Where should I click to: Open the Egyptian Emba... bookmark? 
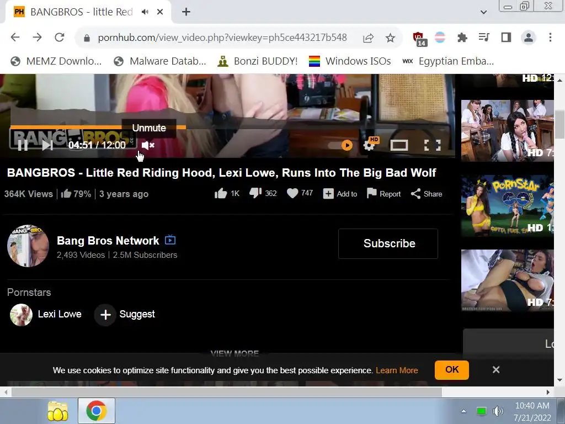click(448, 61)
